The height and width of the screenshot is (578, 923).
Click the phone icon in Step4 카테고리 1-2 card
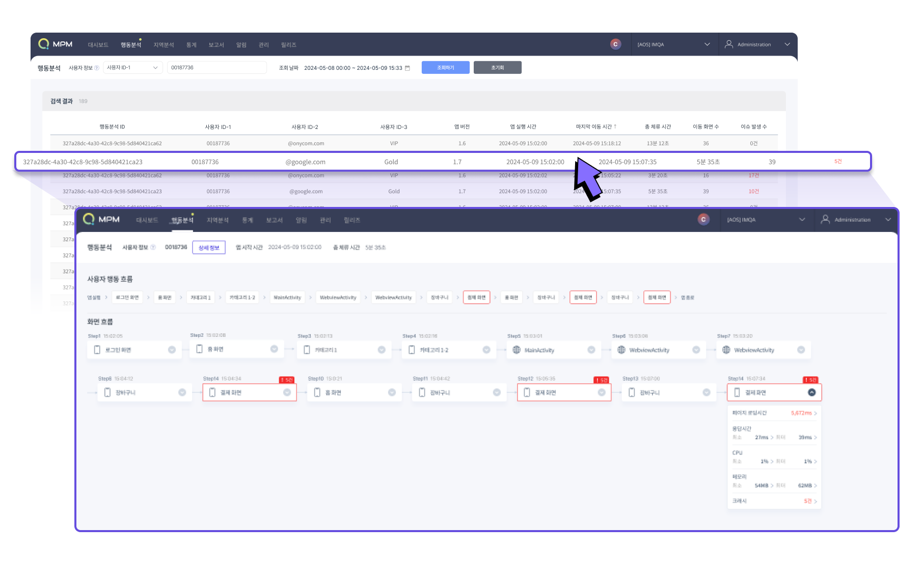[x=412, y=350]
